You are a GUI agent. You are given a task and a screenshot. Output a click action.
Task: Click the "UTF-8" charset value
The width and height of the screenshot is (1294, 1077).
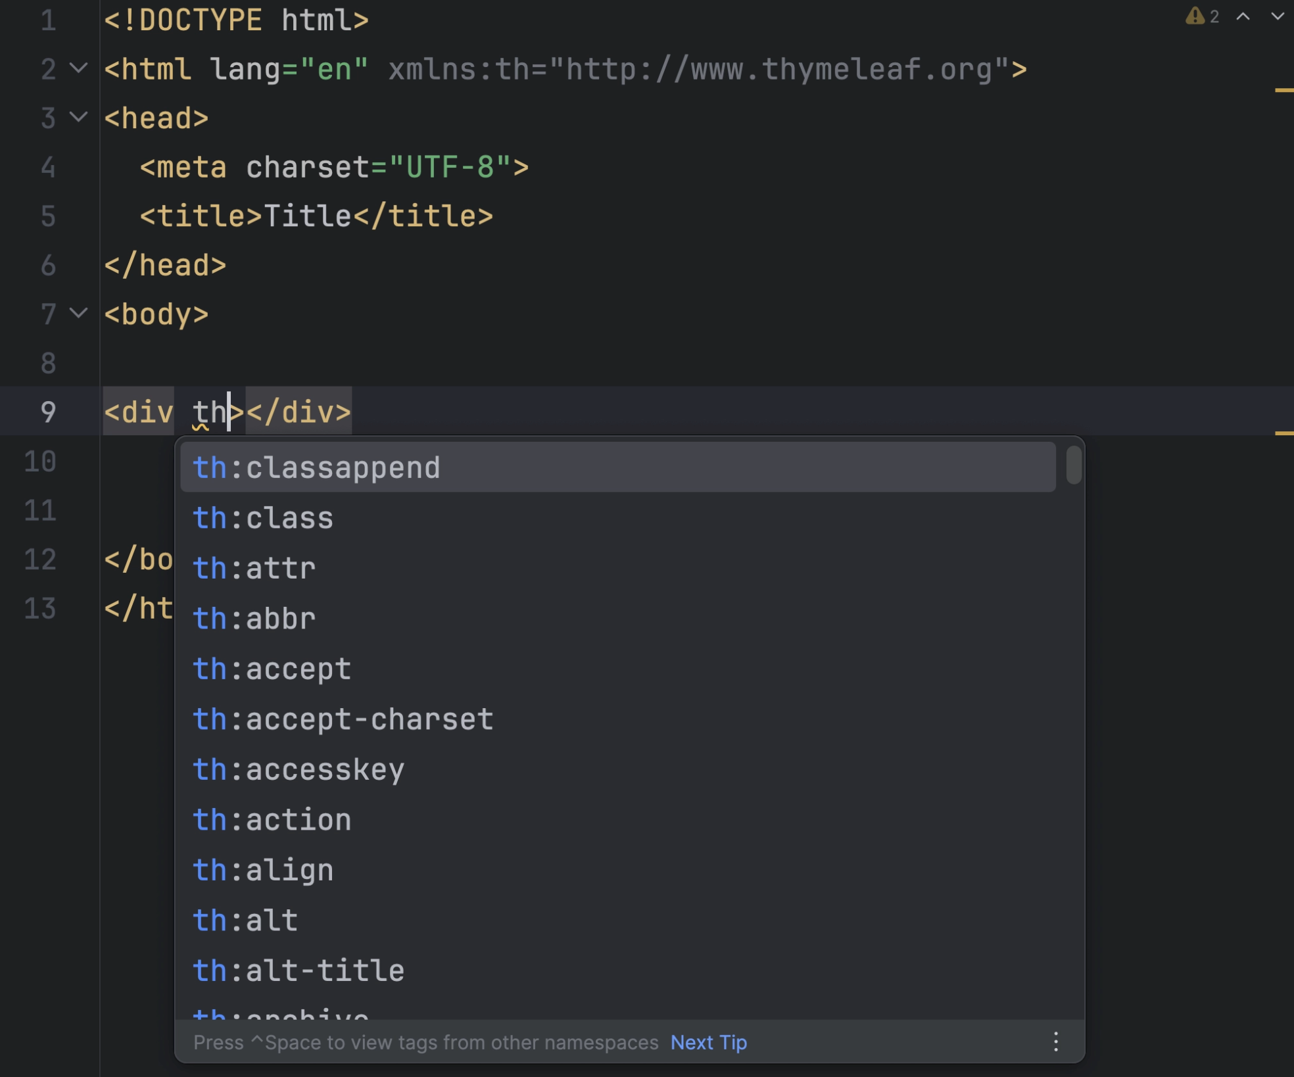pyautogui.click(x=450, y=167)
